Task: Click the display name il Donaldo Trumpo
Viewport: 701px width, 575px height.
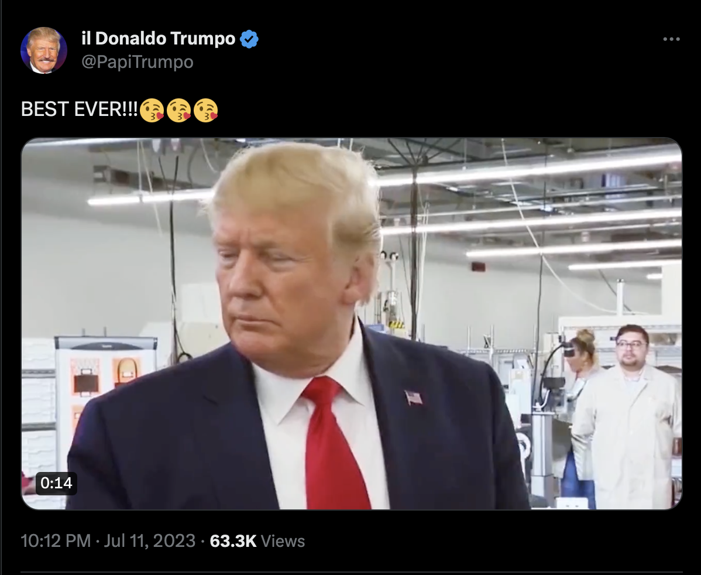Action: pyautogui.click(x=158, y=39)
